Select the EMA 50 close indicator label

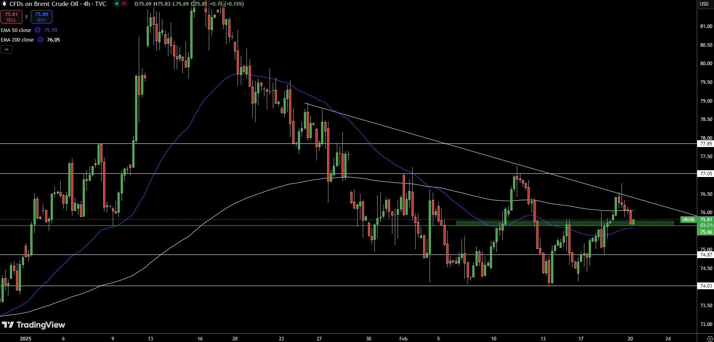point(16,30)
